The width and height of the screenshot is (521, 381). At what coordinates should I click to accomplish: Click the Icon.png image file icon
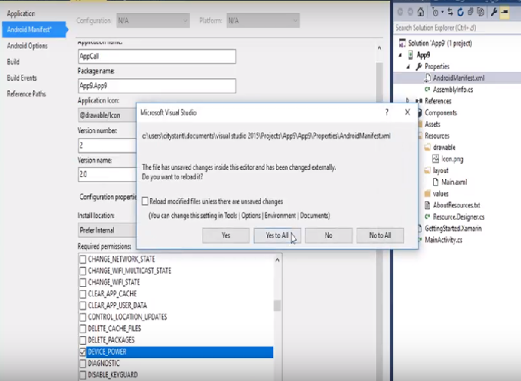pos(435,159)
